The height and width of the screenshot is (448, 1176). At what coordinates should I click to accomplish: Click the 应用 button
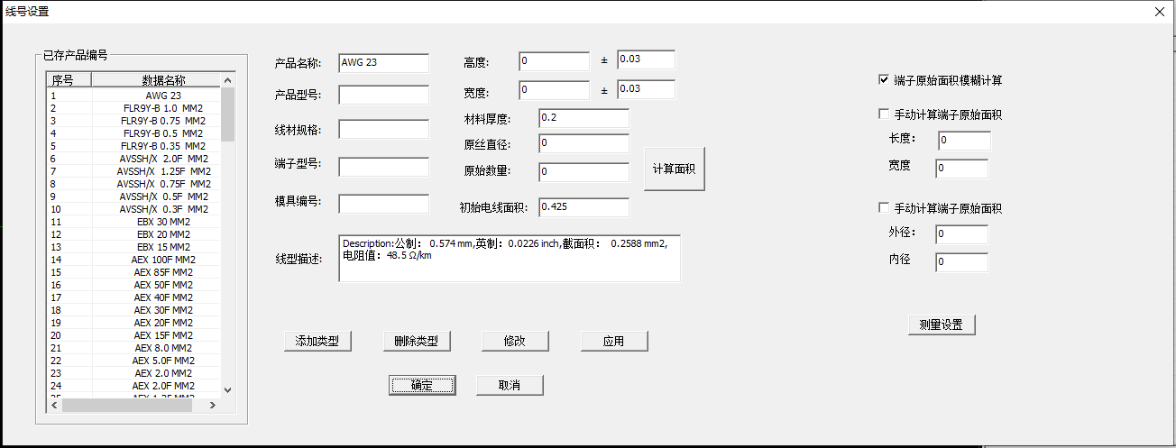click(x=614, y=341)
